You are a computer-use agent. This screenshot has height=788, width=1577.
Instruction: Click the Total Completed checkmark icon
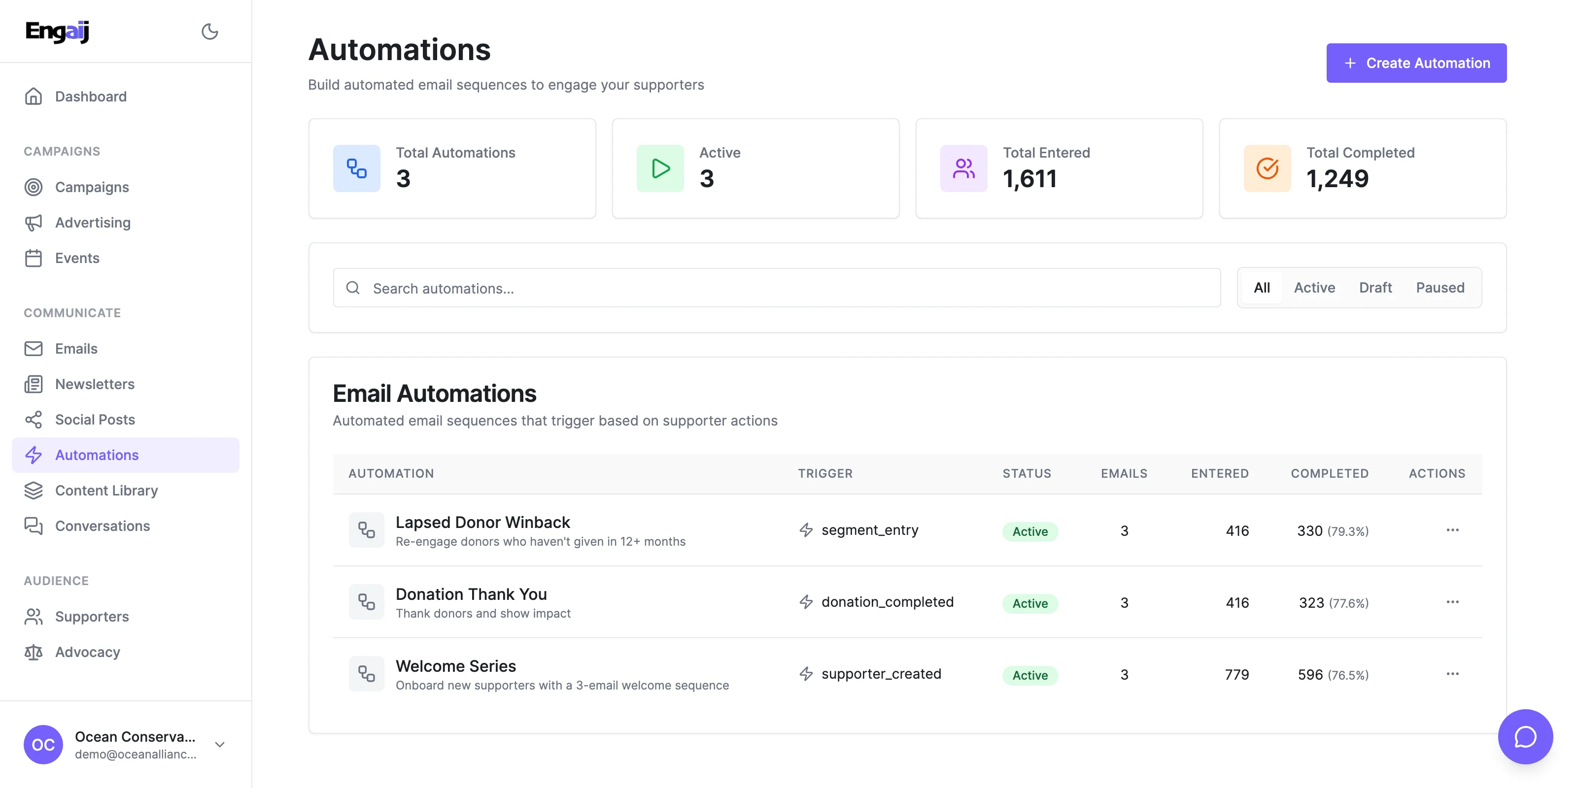click(x=1267, y=168)
